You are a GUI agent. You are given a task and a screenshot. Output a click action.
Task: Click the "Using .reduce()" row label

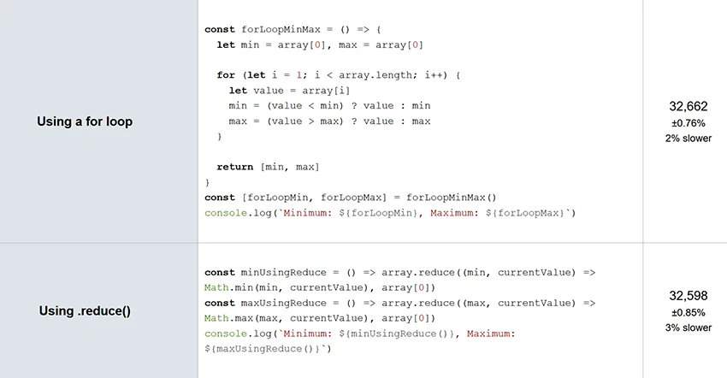click(85, 311)
